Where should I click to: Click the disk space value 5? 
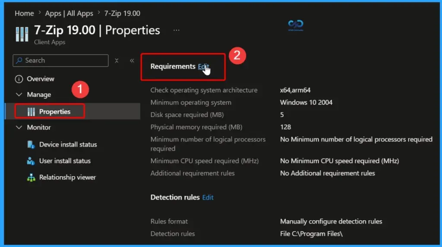(x=282, y=115)
